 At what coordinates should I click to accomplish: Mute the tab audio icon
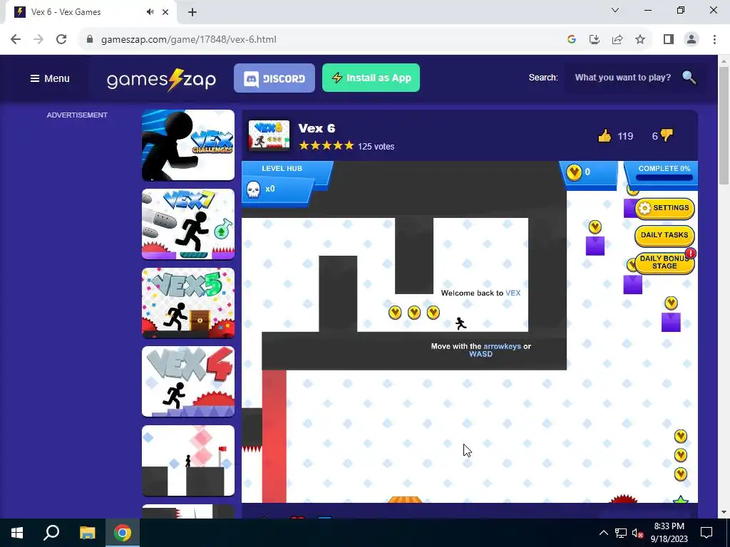pyautogui.click(x=150, y=12)
